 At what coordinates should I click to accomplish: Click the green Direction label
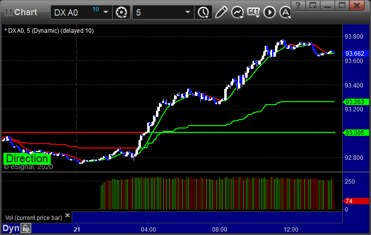(x=27, y=159)
